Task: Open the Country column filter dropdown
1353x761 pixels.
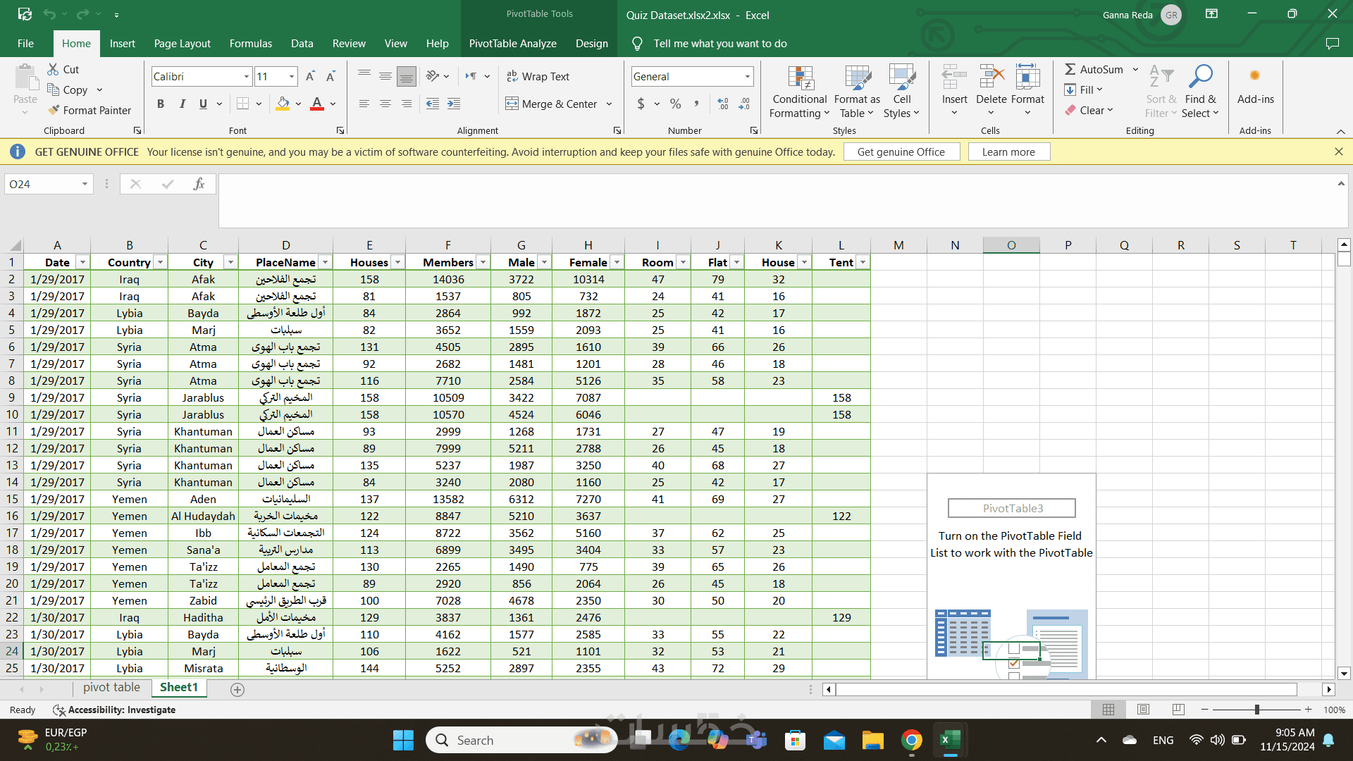Action: click(x=161, y=262)
